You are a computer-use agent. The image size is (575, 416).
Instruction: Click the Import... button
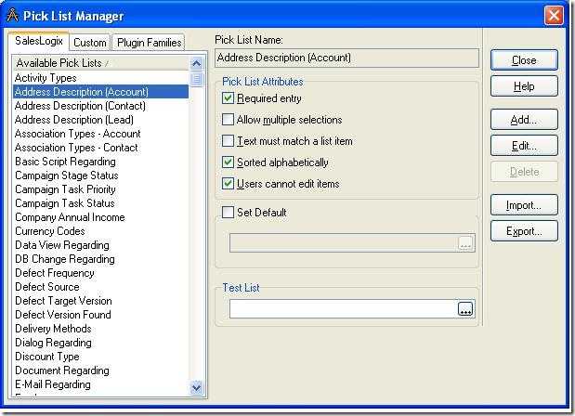524,205
